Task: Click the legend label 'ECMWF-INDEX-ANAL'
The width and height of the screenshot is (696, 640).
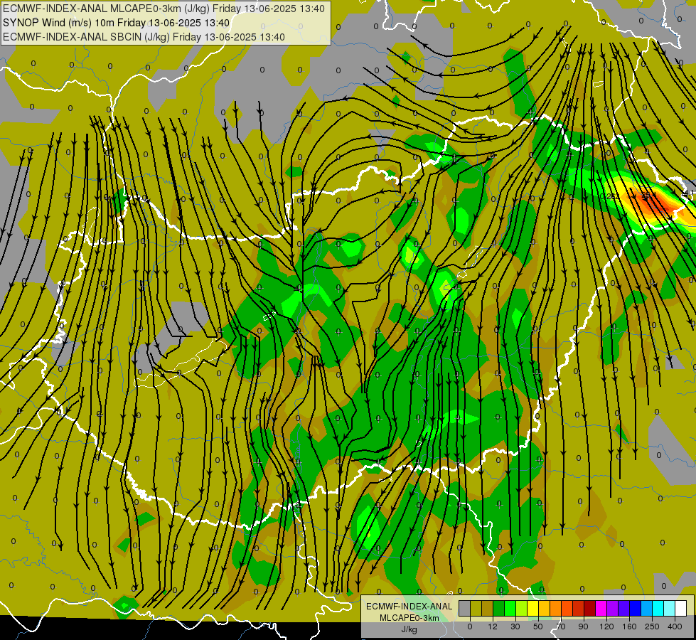Action: pos(409,607)
